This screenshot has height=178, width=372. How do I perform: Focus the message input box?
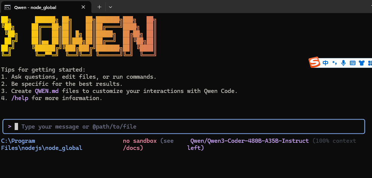184,127
